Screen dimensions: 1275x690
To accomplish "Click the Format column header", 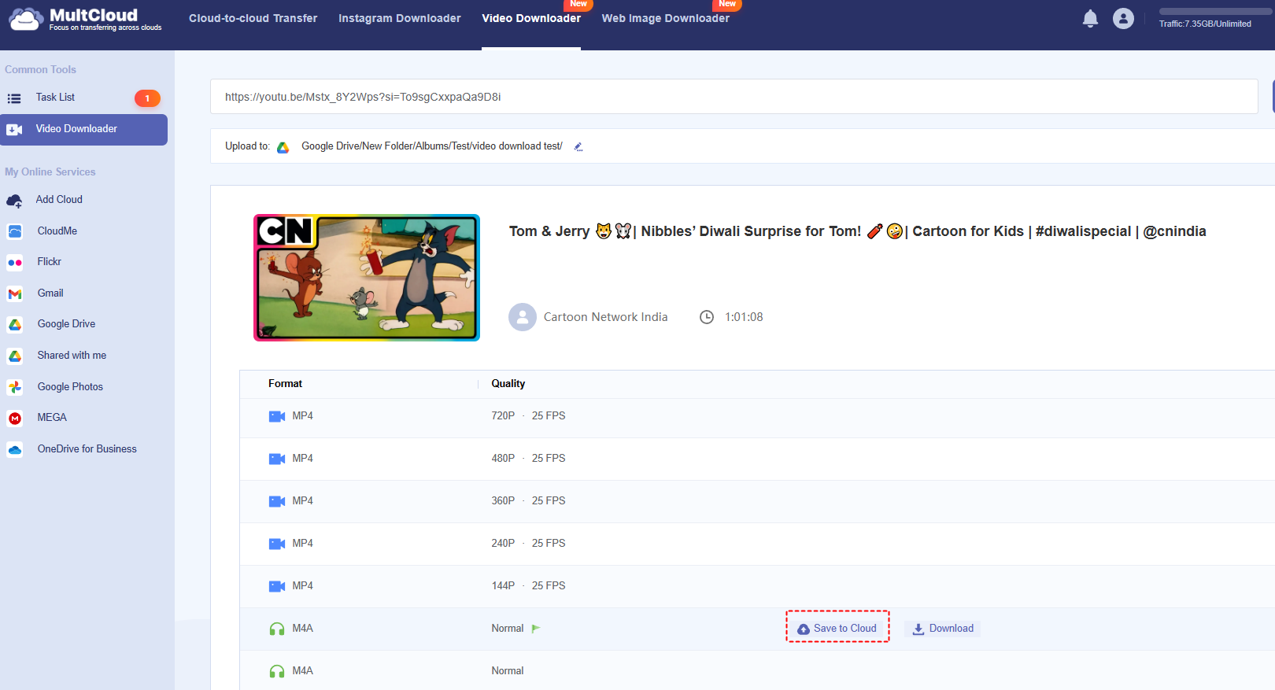I will (x=285, y=384).
